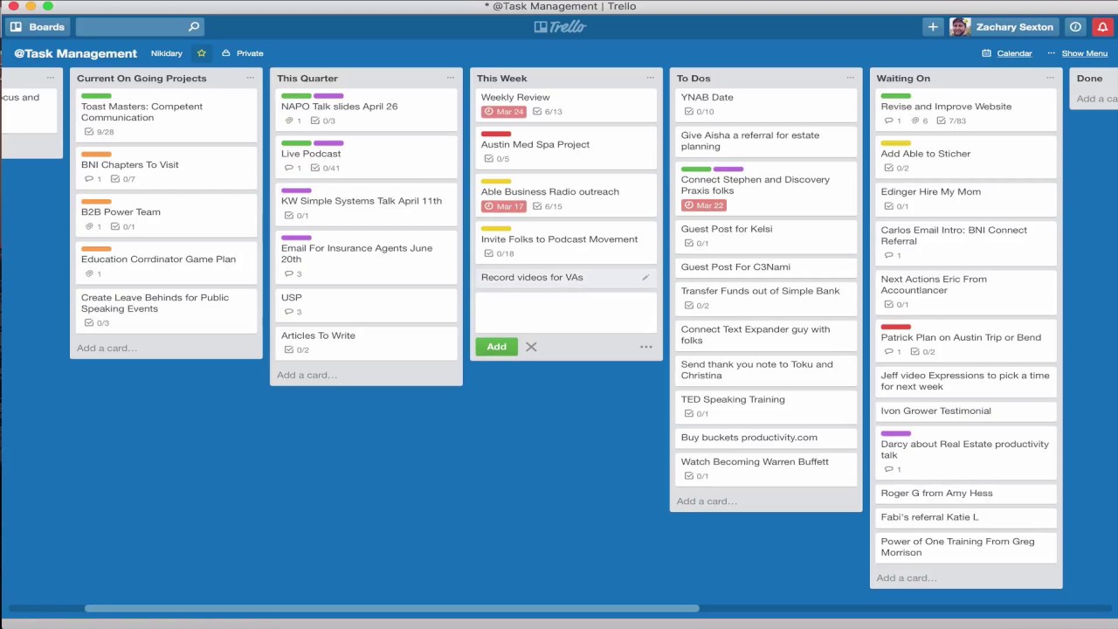Click the @Task Management board title
Viewport: 1118px width, 629px height.
pos(76,53)
